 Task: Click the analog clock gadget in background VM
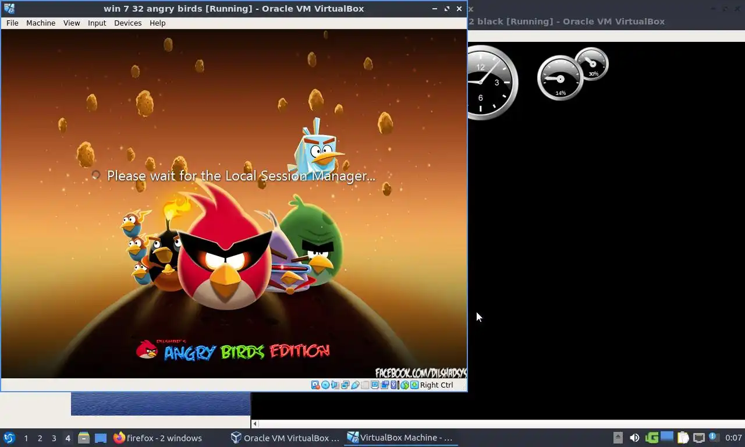click(492, 82)
